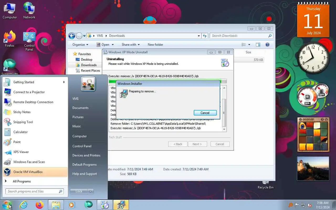Open Paint from Start menu
This screenshot has height=210, width=336.
click(35, 142)
